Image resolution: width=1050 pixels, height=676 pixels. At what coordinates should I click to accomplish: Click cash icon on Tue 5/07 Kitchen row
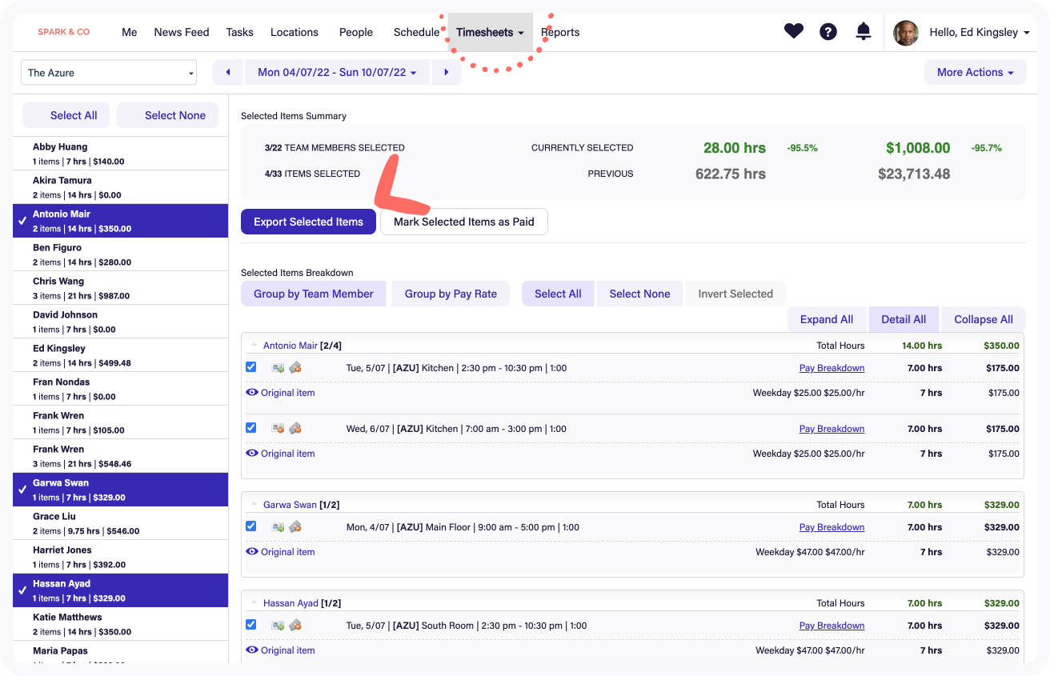pos(295,368)
